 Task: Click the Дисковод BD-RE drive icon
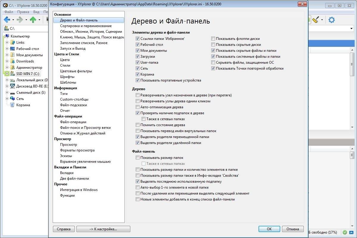tap(12, 86)
